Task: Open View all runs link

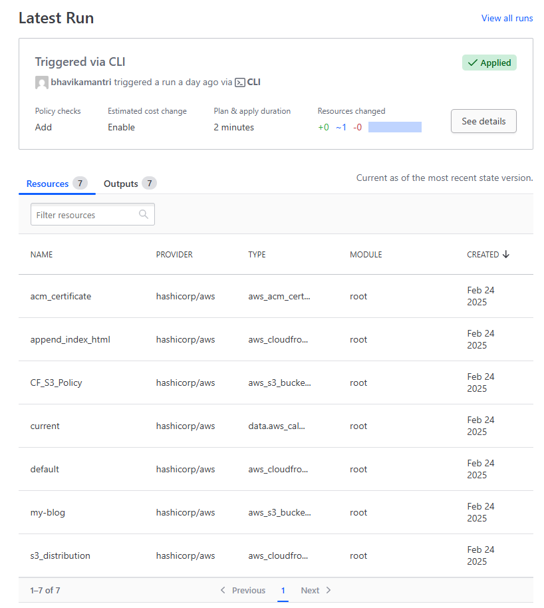Action: point(507,18)
